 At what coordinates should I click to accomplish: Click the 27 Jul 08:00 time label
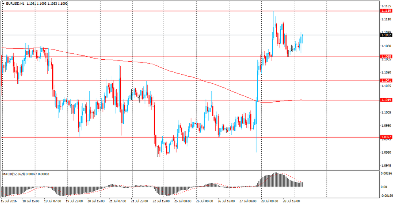coord(248,201)
